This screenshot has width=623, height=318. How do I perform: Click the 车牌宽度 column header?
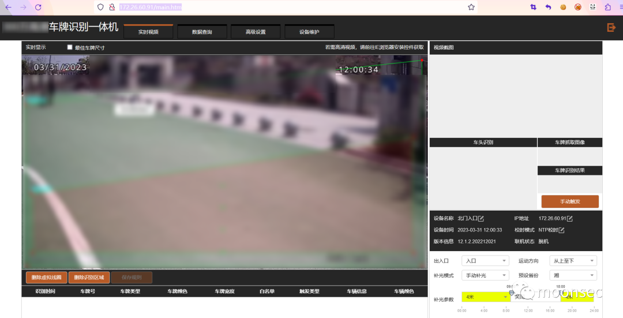click(224, 291)
